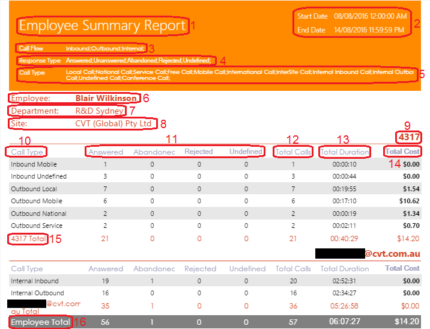The width and height of the screenshot is (430, 329).
Task: Click the Outbound Local row label
Action: [x=34, y=189]
